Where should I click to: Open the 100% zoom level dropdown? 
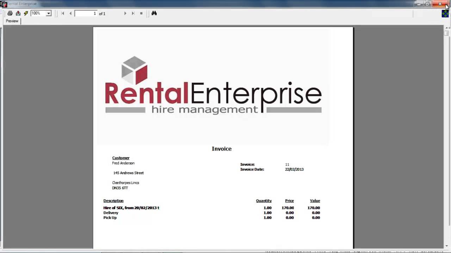coord(49,13)
